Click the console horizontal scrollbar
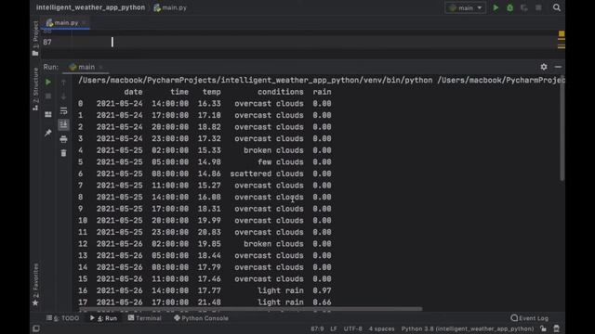 [x=250, y=309]
